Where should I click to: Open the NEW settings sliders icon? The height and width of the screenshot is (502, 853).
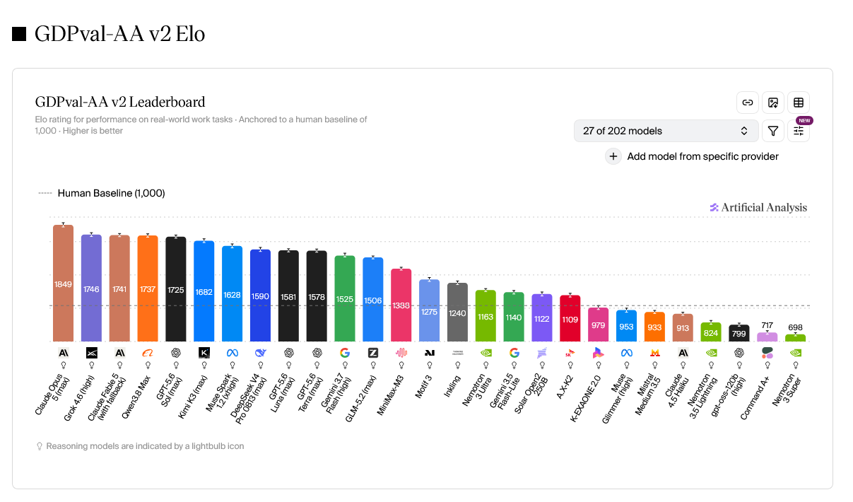pyautogui.click(x=799, y=131)
